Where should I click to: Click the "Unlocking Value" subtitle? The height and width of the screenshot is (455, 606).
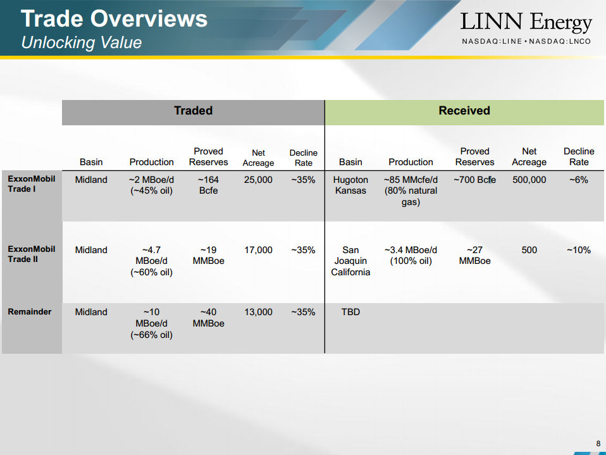point(81,42)
